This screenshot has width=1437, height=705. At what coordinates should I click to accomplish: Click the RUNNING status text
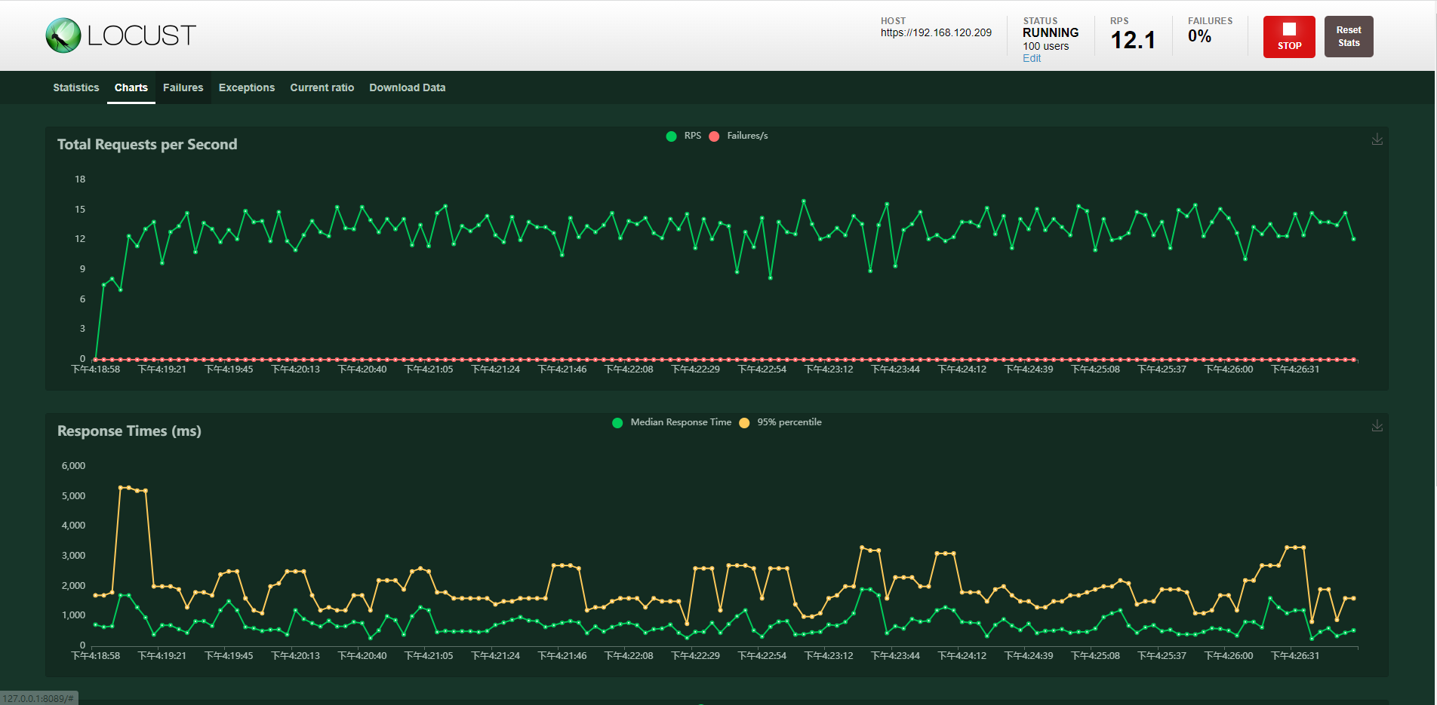[x=1051, y=32]
